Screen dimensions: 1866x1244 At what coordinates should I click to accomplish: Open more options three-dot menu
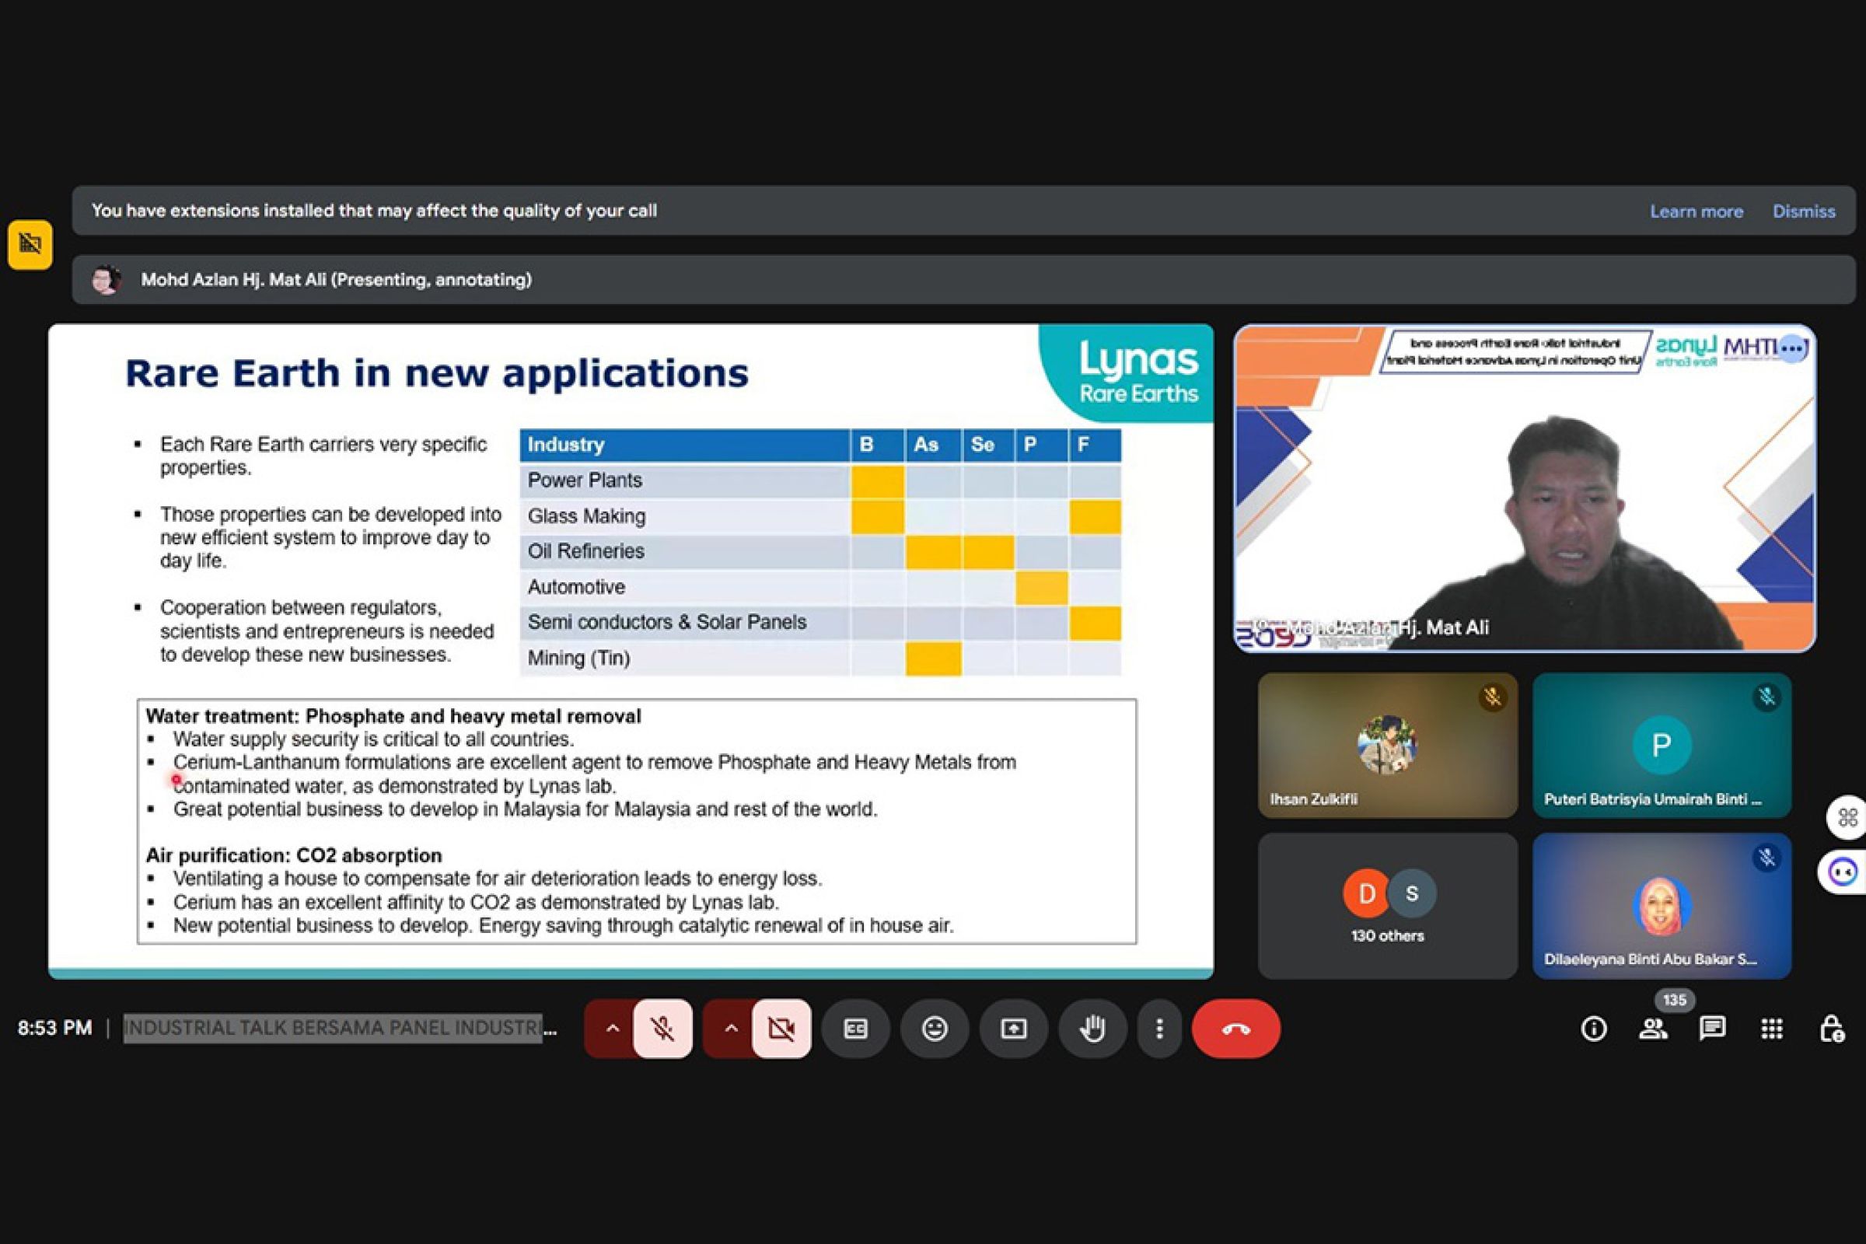pyautogui.click(x=1159, y=1029)
